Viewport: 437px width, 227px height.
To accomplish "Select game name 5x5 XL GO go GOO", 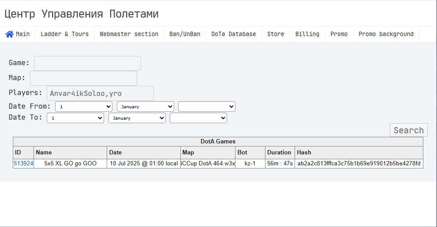I will (70, 164).
